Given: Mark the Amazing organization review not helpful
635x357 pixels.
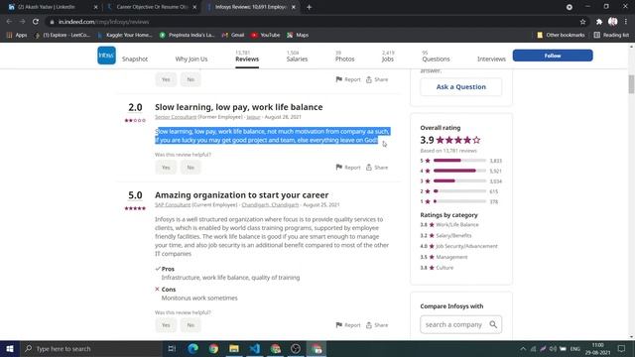Looking at the screenshot, I should [x=190, y=325].
